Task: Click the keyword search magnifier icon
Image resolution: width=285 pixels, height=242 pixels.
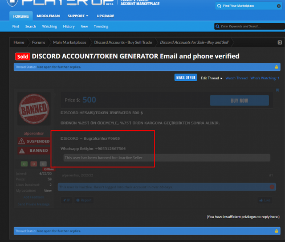Action: tap(217, 26)
